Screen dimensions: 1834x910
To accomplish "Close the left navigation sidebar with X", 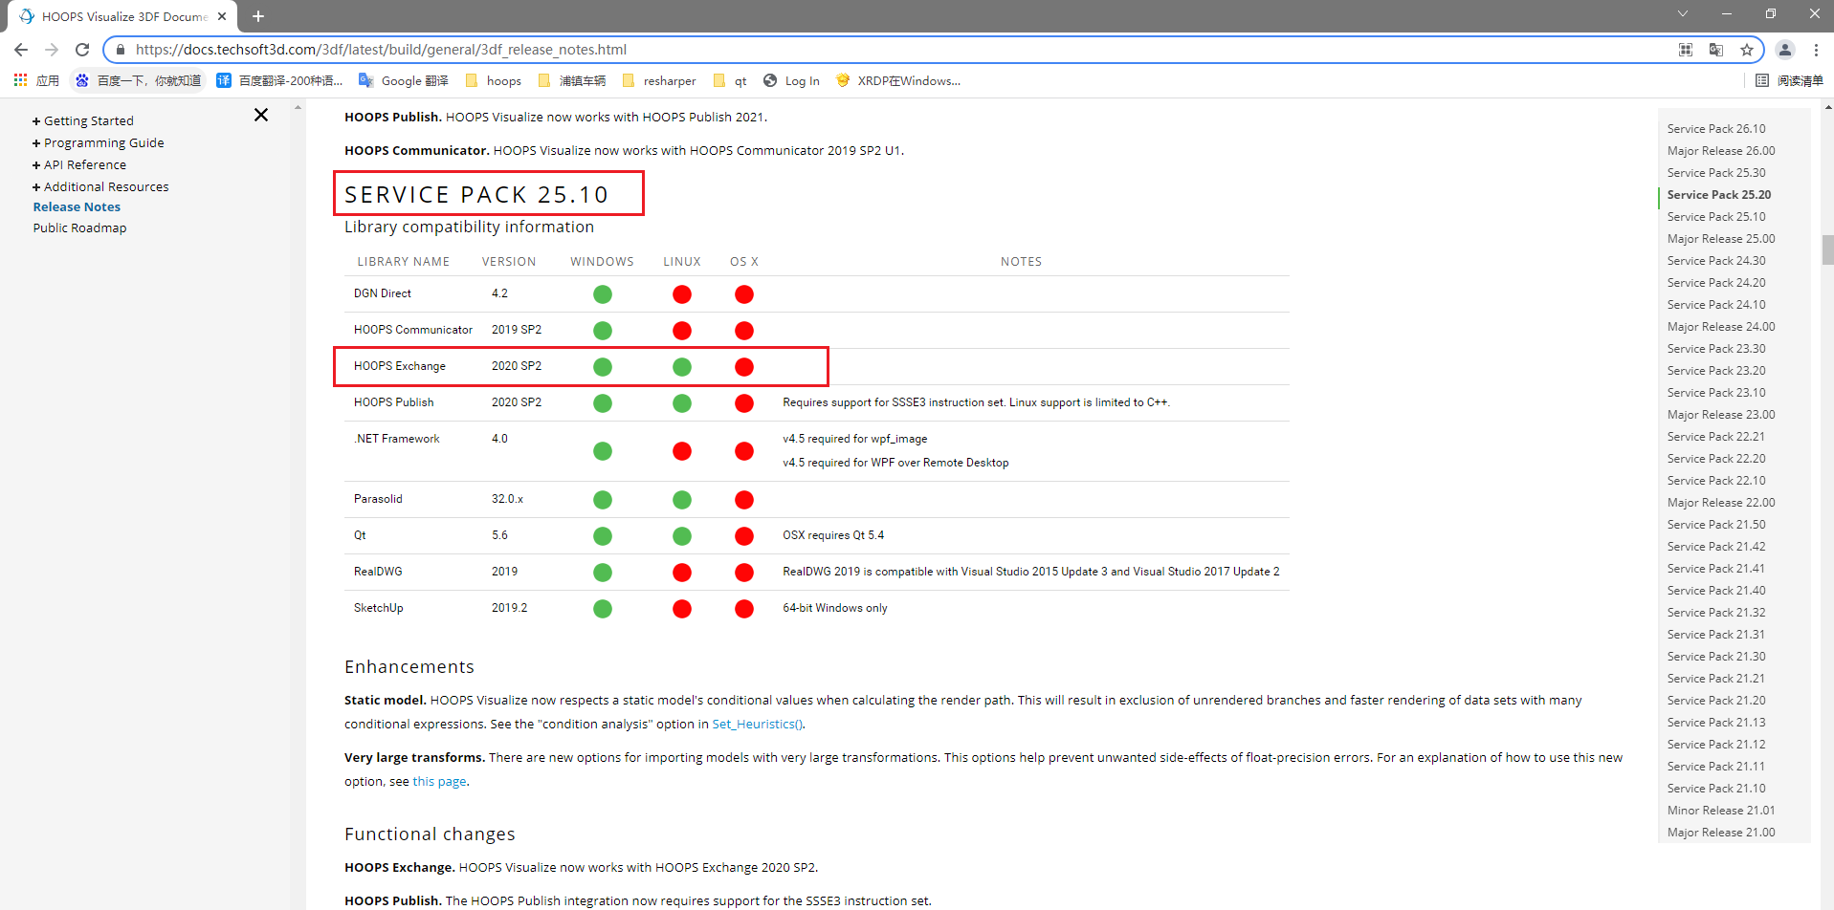I will [x=261, y=115].
